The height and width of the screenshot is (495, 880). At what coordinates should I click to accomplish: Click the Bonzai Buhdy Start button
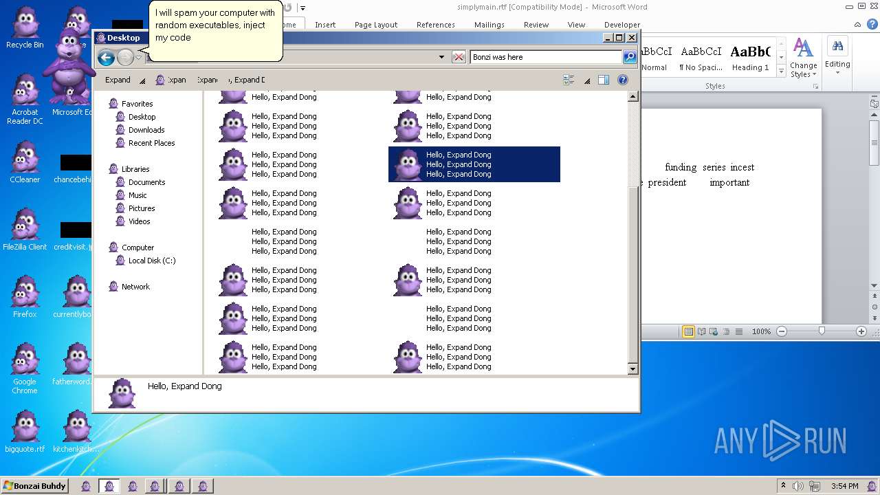pos(34,486)
